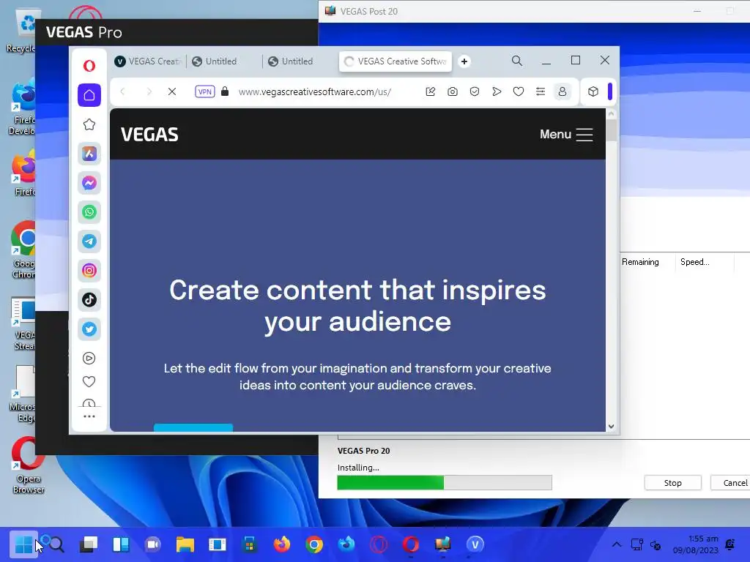This screenshot has width=750, height=562.
Task: Go forward with the forward arrow
Action: (149, 91)
